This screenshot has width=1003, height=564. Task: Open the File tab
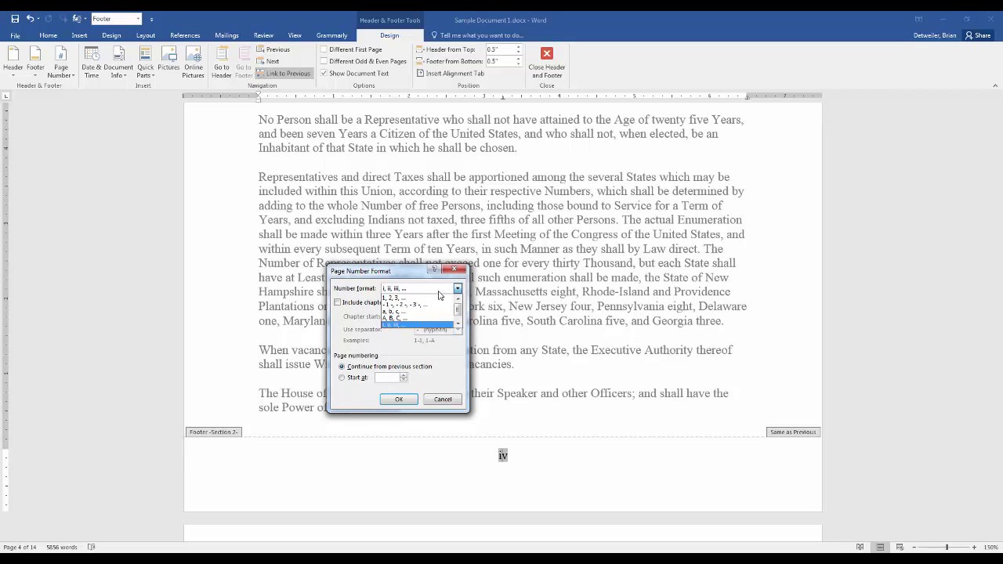coord(15,35)
